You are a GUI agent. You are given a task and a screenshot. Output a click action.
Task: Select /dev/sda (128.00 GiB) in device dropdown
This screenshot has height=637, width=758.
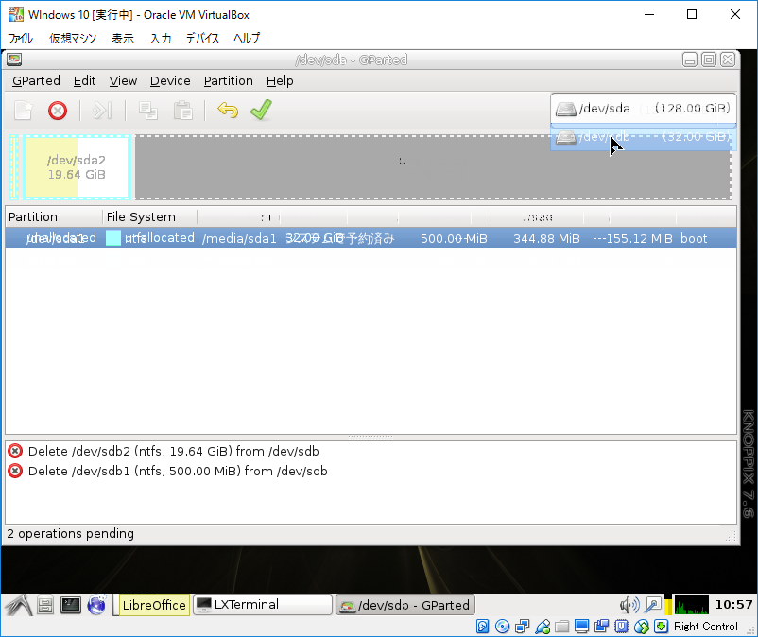(x=643, y=109)
